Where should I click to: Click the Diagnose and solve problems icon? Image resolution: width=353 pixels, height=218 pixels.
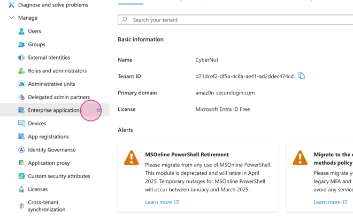coord(11,5)
